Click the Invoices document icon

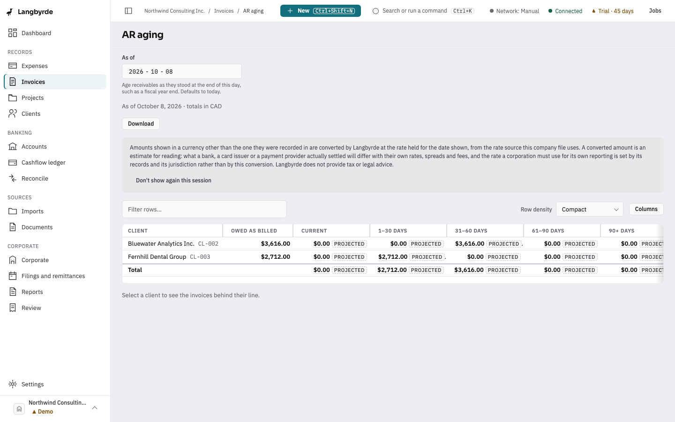tap(13, 82)
